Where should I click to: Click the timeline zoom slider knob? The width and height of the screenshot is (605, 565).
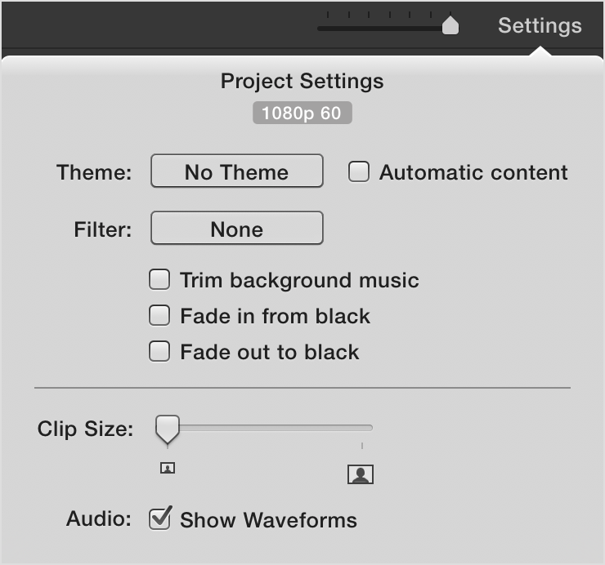450,26
